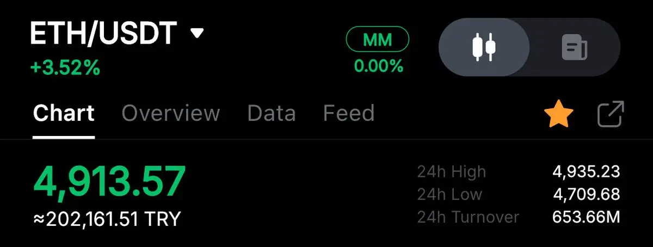
Task: Tap the MM 0.00% value
Action: point(379,66)
